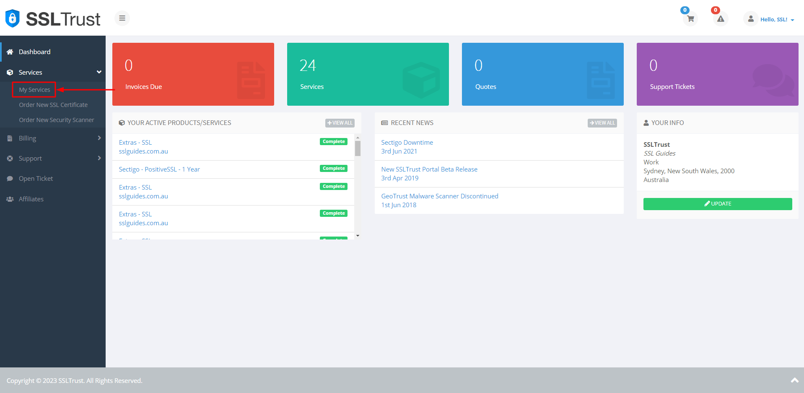Select My Services in sidebar
Screen dimensions: 804x393
pos(34,89)
